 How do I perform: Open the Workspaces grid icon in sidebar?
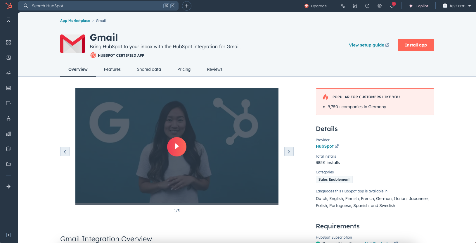tap(8, 42)
